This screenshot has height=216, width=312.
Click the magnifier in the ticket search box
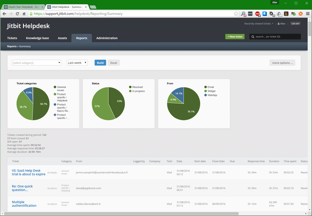point(253,37)
